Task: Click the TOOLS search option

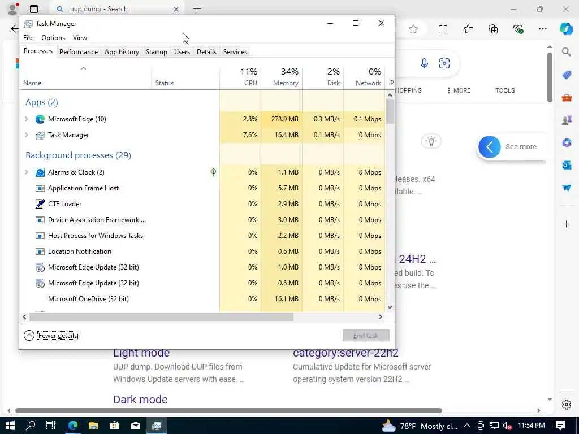Action: coord(505,90)
